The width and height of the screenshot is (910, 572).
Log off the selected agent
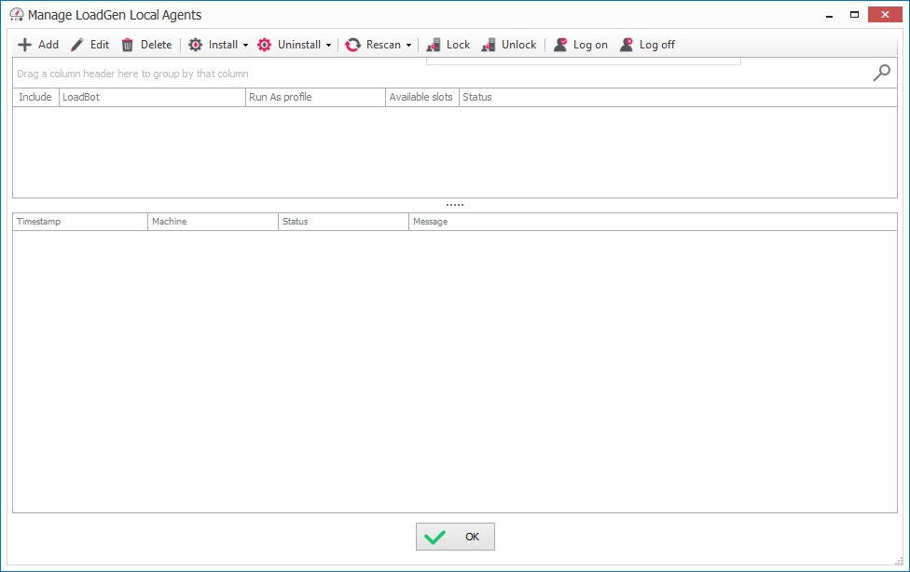[x=647, y=45]
